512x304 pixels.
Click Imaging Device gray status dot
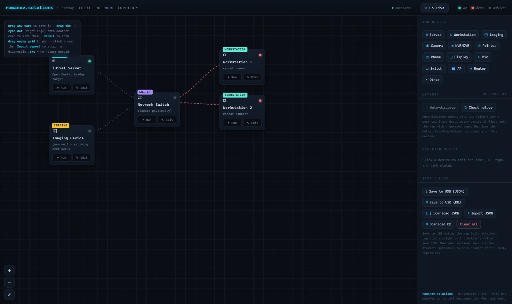90,131
